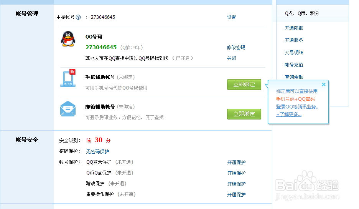The height and width of the screenshot is (209, 359).
Task: Click the 邮箱辅助帐号 title text
Action: [100, 107]
